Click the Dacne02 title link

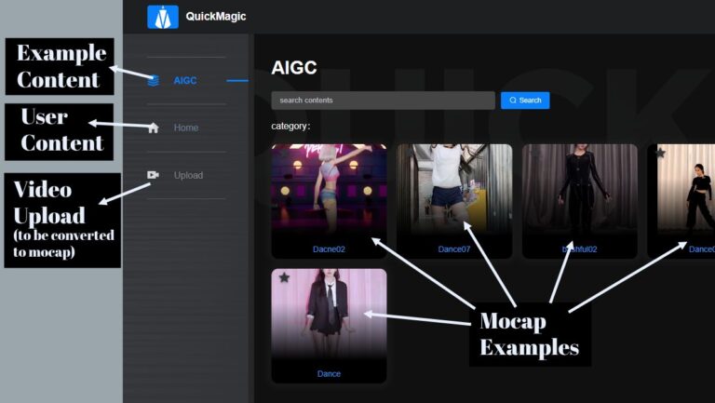coord(329,249)
